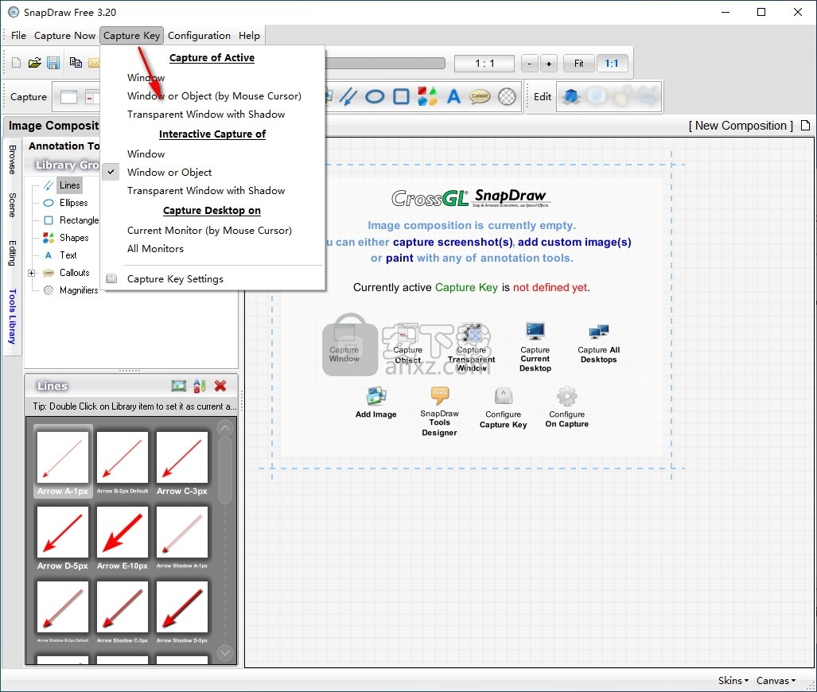Click the white rectangle Capture toolbar icon
Viewport: 817px width, 692px height.
point(68,97)
